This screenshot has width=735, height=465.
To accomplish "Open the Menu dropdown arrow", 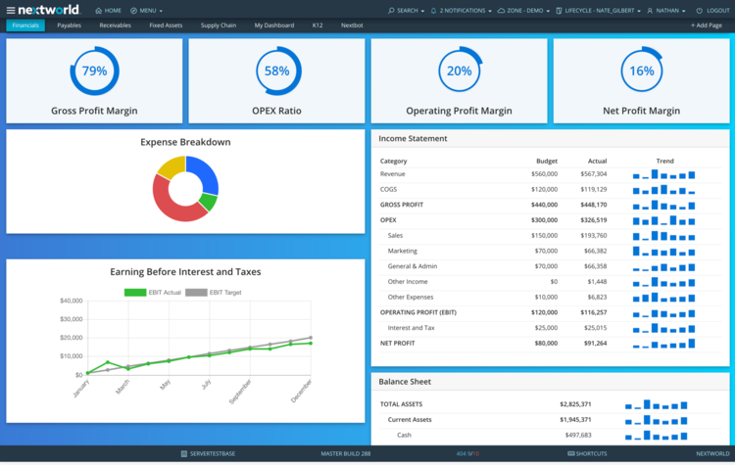I will pos(161,11).
